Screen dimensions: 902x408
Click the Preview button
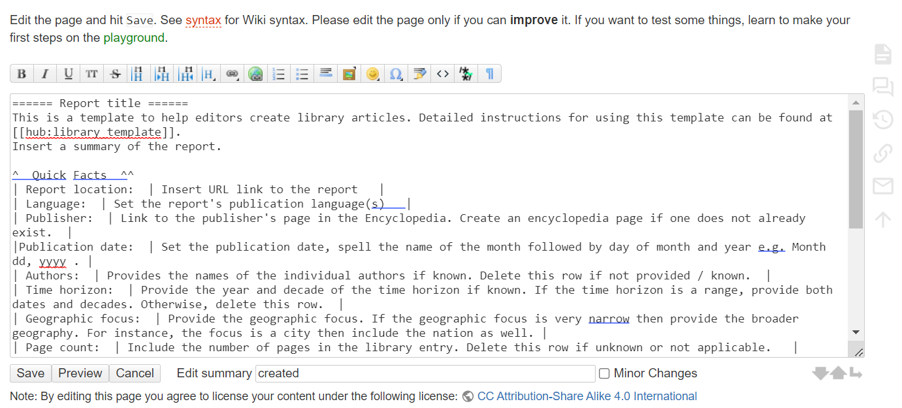pyautogui.click(x=80, y=373)
